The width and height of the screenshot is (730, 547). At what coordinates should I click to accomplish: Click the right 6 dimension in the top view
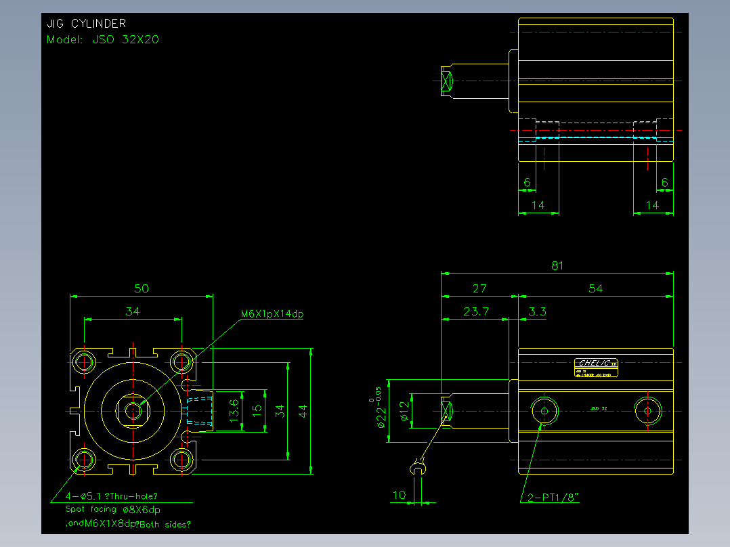click(665, 183)
